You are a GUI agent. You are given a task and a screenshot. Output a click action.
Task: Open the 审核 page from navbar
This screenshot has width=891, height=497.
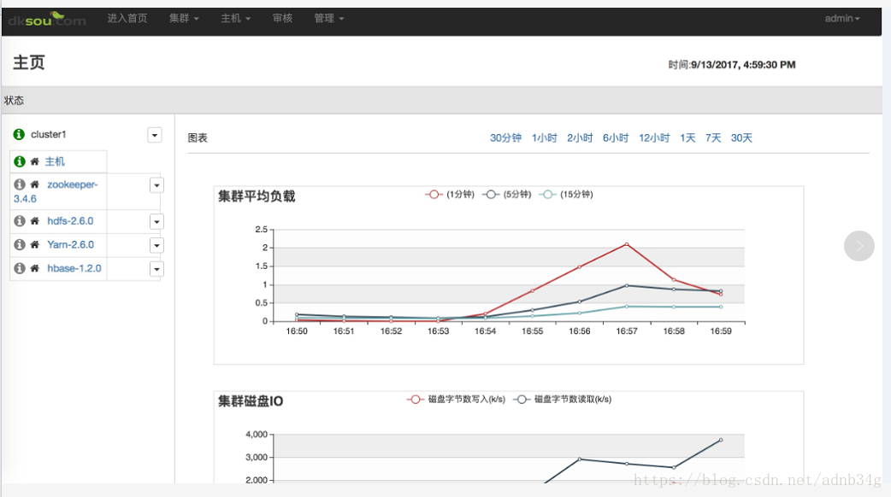point(282,19)
